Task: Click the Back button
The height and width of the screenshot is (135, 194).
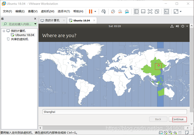Action: (x=158, y=119)
